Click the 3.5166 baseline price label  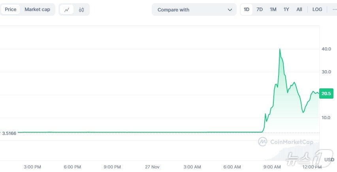pyautogui.click(x=9, y=133)
